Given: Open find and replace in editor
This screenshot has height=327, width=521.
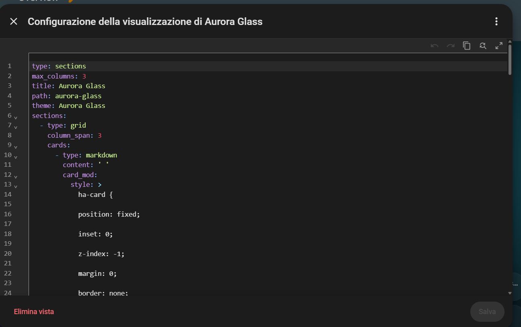Looking at the screenshot, I should coord(483,46).
